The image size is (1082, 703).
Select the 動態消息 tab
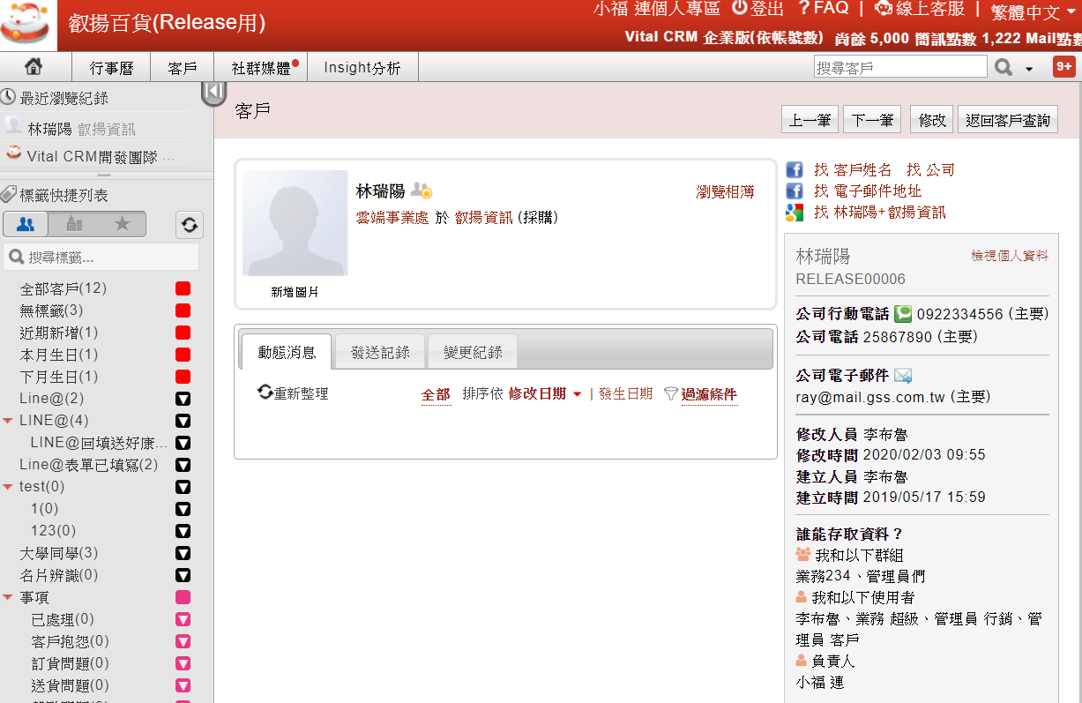coord(287,352)
